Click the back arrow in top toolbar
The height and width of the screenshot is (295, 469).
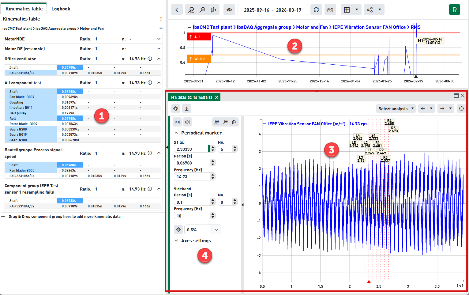click(x=177, y=10)
